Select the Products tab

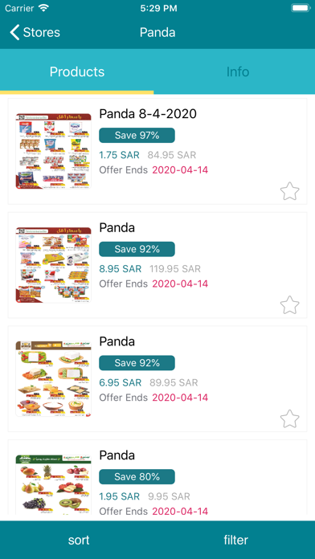pyautogui.click(x=77, y=71)
